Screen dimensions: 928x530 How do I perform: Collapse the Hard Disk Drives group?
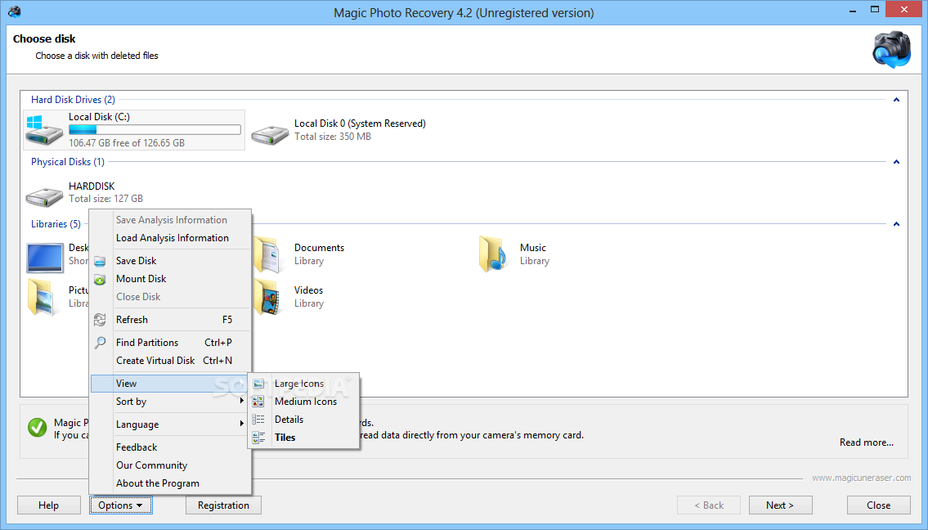tap(897, 100)
